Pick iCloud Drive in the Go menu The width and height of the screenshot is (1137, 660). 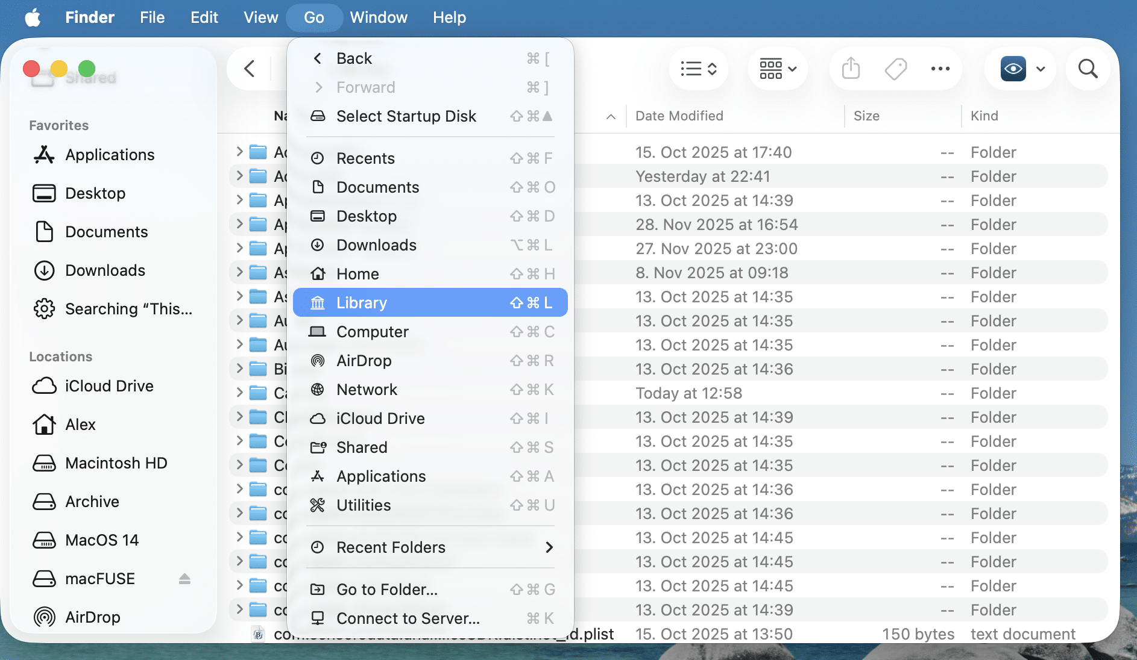coord(430,419)
